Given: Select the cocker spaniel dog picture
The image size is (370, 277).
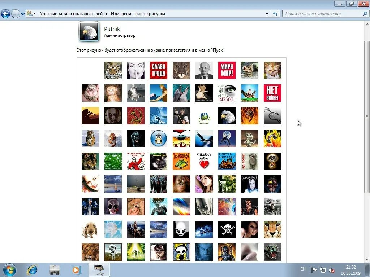Looking at the screenshot, I should tap(90, 229).
